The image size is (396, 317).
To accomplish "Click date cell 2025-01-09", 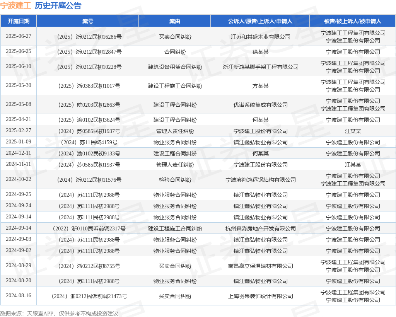I will pyautogui.click(x=19, y=141).
